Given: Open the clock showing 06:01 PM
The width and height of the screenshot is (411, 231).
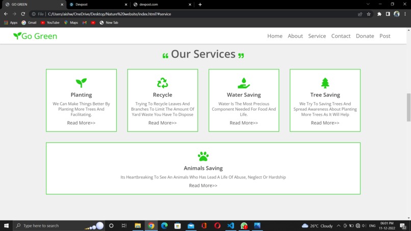Looking at the screenshot, I should click(x=387, y=225).
